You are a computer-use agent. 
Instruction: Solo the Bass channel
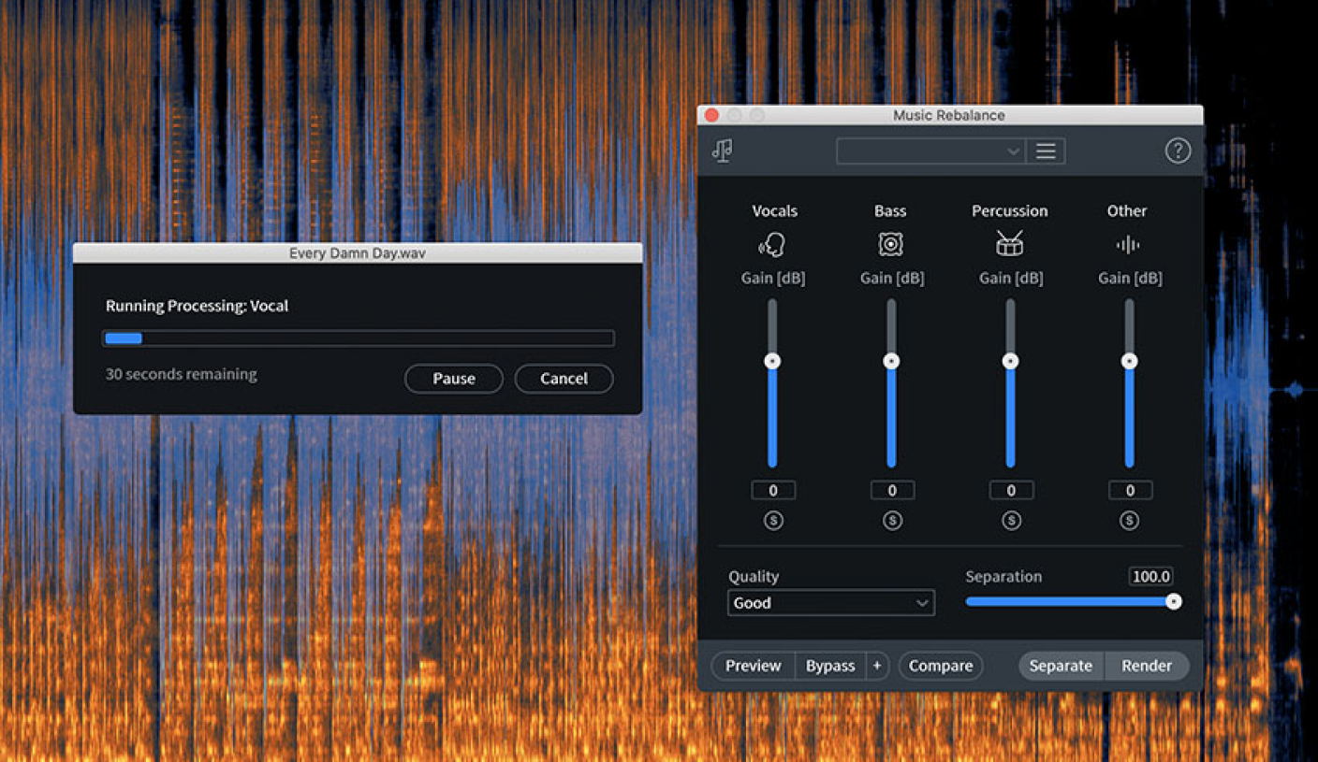(892, 521)
